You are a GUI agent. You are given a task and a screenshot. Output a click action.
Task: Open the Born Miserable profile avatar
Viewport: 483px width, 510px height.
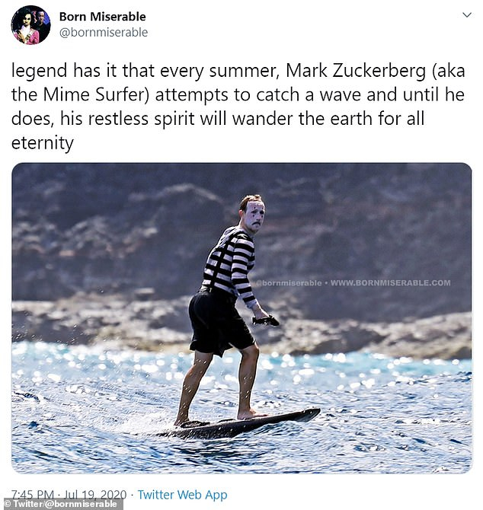pos(31,24)
